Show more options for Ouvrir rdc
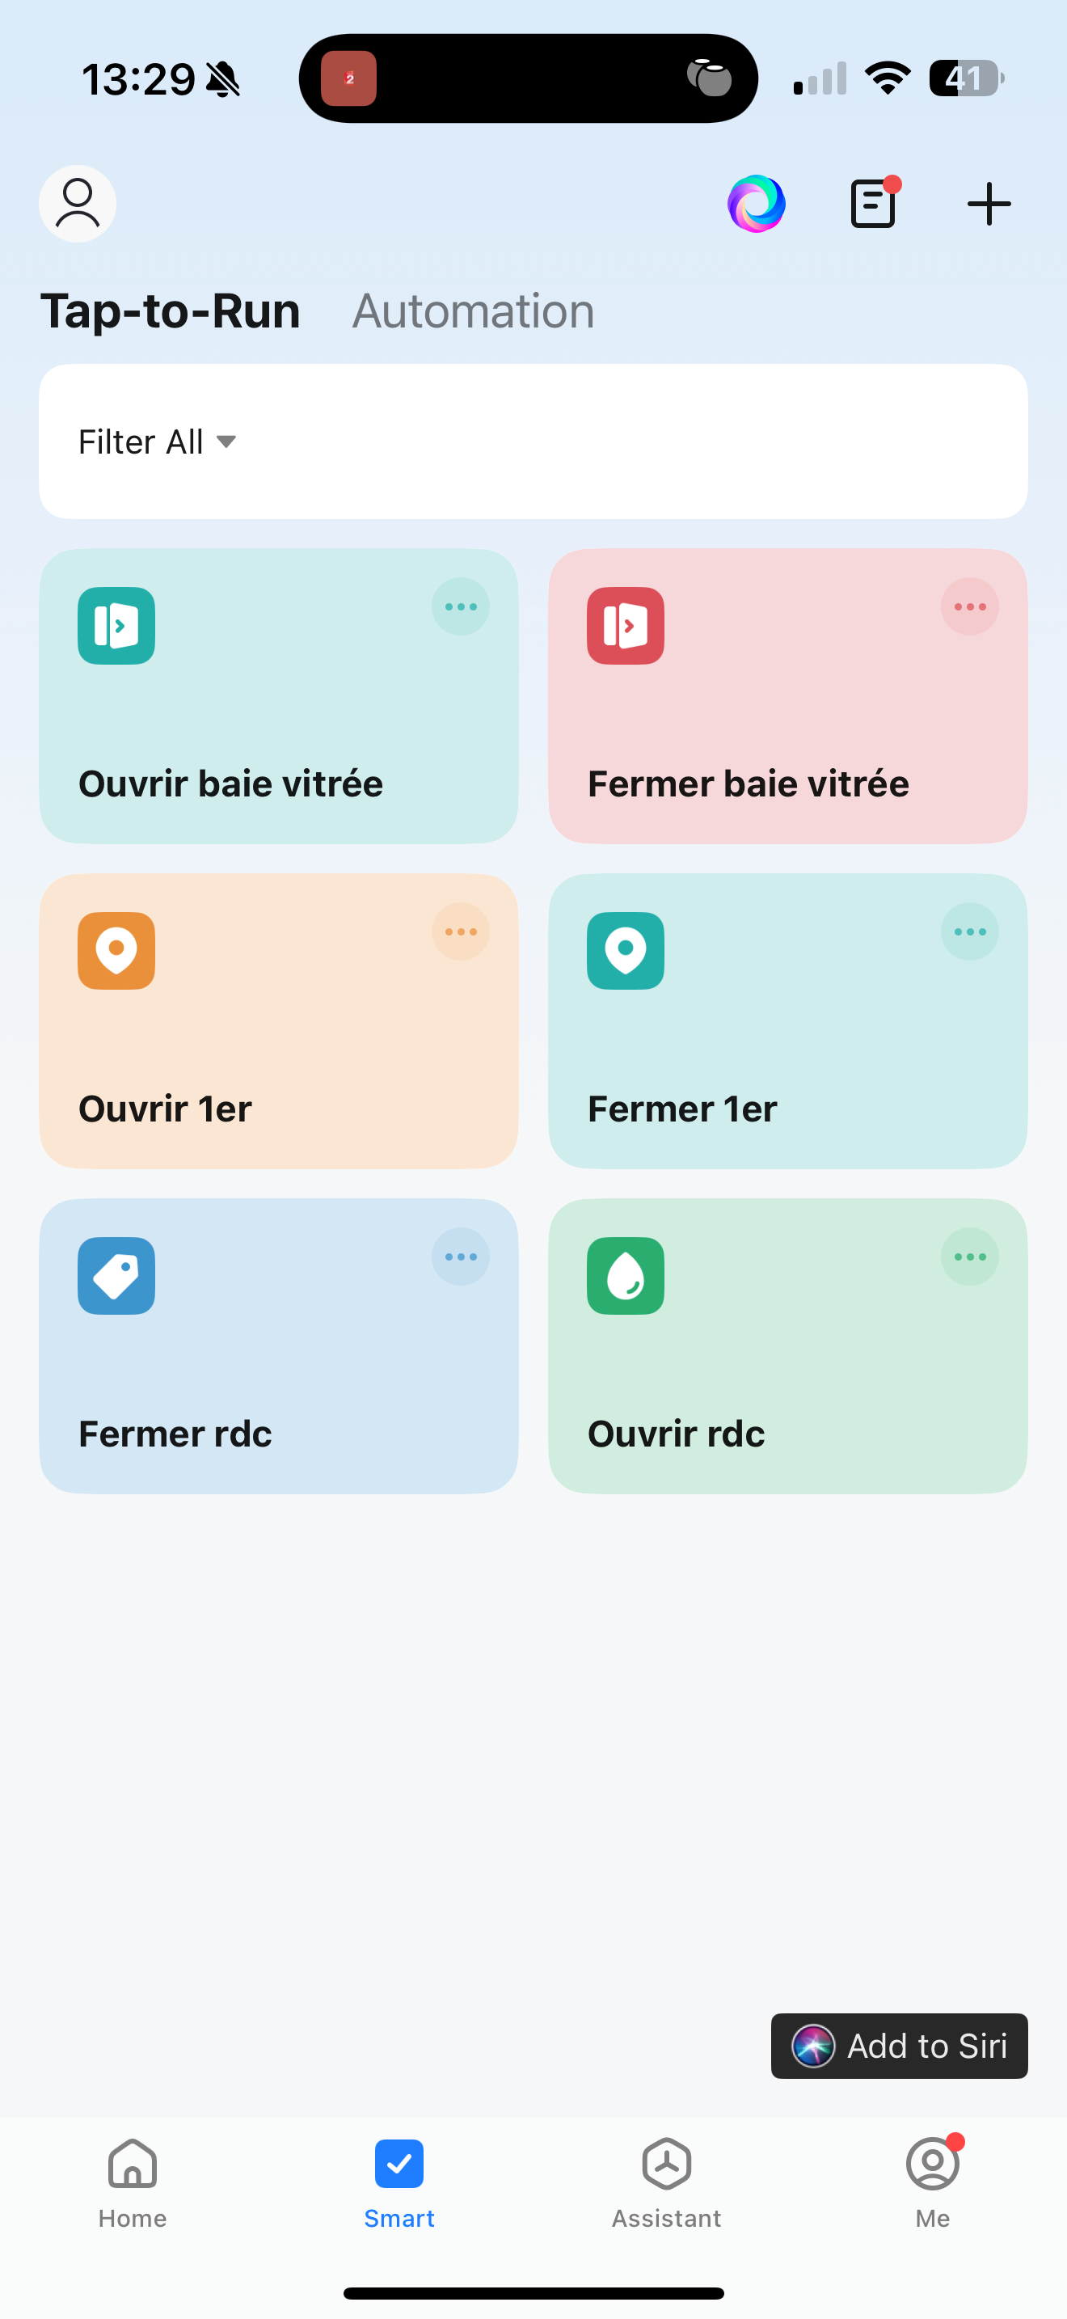This screenshot has height=2319, width=1067. tap(970, 1257)
